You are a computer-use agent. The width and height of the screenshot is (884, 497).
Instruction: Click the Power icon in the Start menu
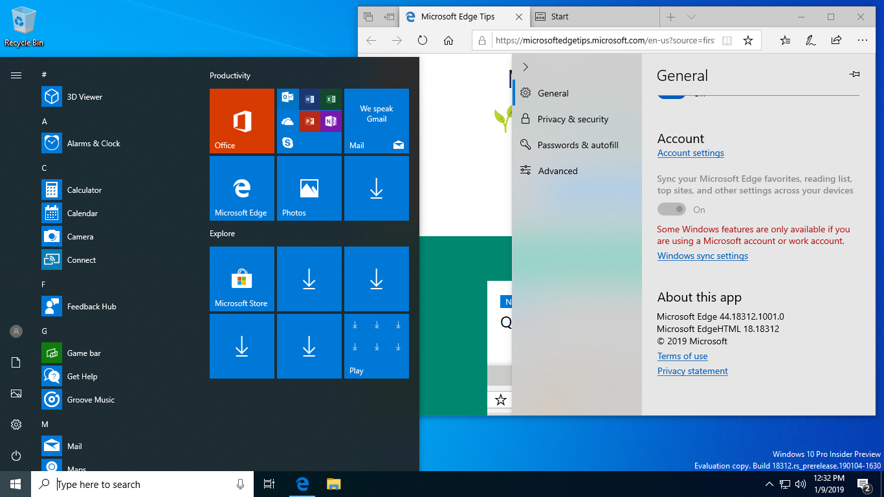(x=16, y=456)
